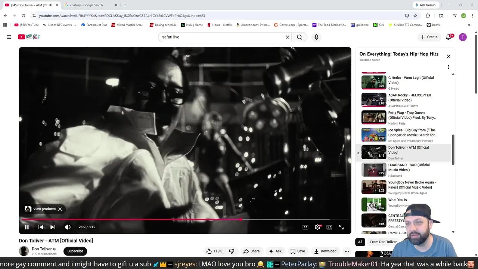
Task: Switch to theater mode
Action: pos(329,227)
